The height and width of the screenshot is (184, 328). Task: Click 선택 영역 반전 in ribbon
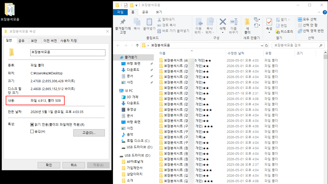tap(311, 31)
